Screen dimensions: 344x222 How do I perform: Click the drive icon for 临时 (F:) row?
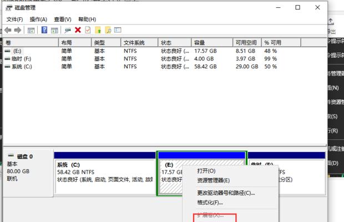7,59
